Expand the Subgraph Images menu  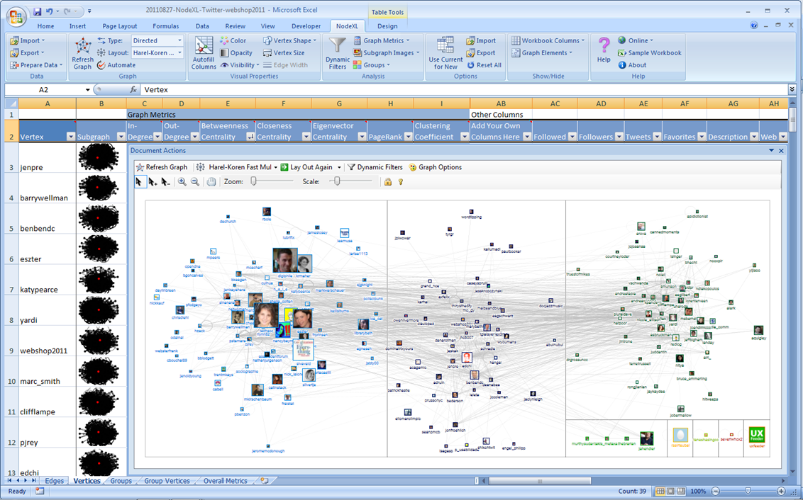click(386, 52)
